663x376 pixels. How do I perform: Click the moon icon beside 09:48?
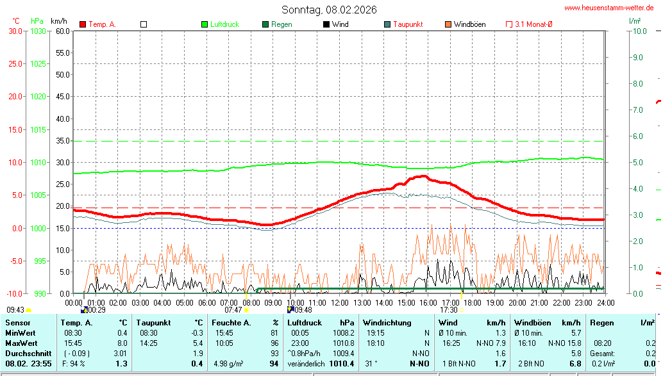tap(290, 310)
